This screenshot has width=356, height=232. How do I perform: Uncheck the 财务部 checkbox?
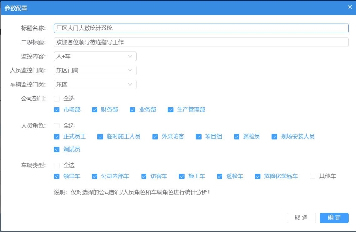[94, 110]
